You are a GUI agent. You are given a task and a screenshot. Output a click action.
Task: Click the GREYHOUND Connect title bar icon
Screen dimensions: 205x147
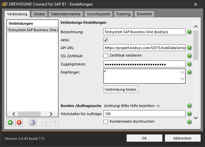(x=5, y=4)
